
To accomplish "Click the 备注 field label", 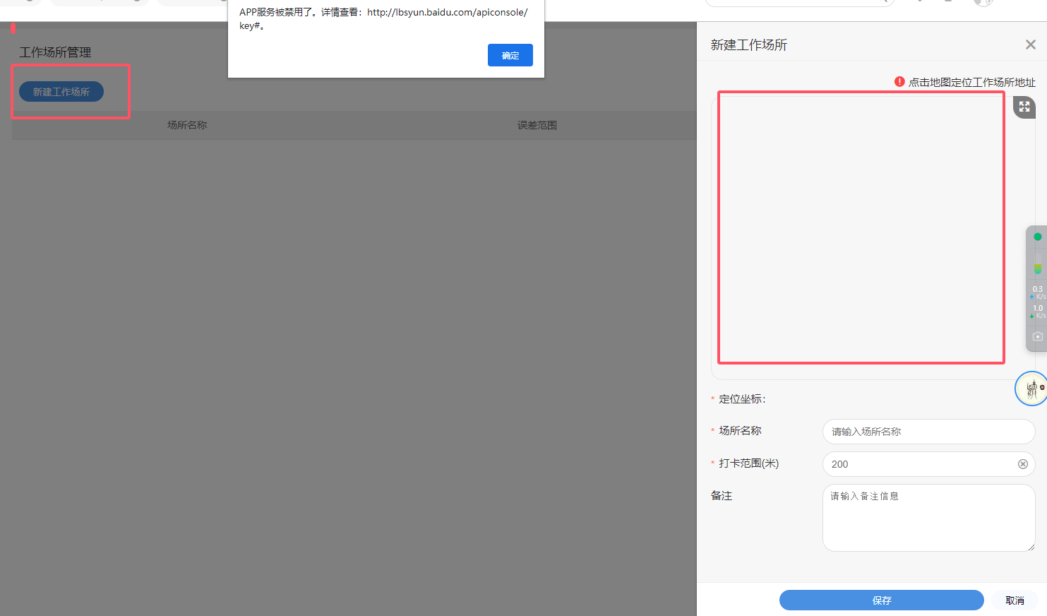I will click(x=722, y=496).
